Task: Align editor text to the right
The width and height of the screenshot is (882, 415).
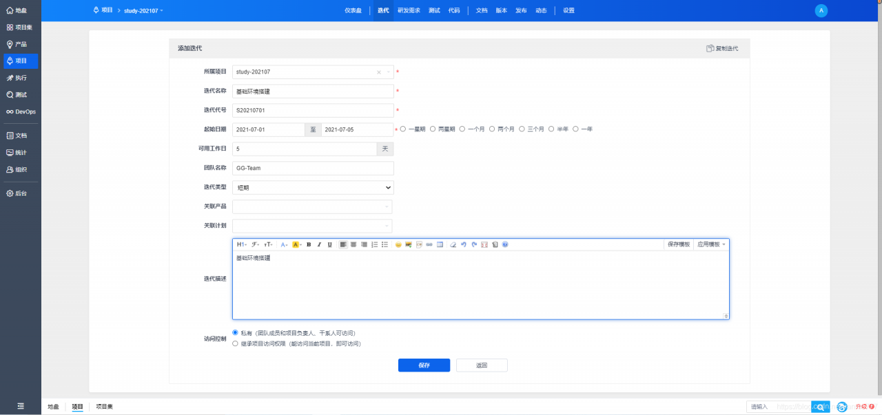Action: pos(364,244)
